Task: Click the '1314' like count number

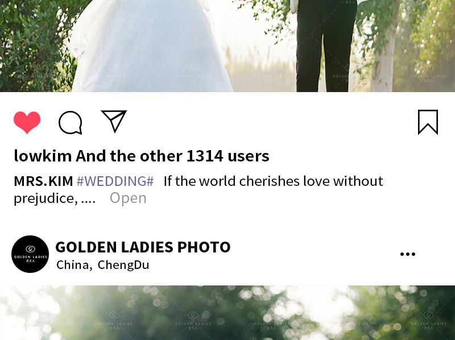Action: (205, 156)
